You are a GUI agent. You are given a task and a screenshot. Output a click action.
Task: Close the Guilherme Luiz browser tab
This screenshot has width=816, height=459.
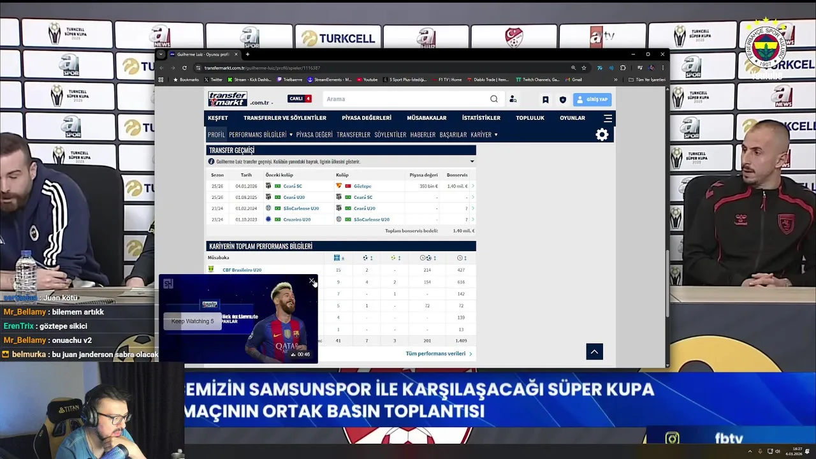(x=236, y=54)
